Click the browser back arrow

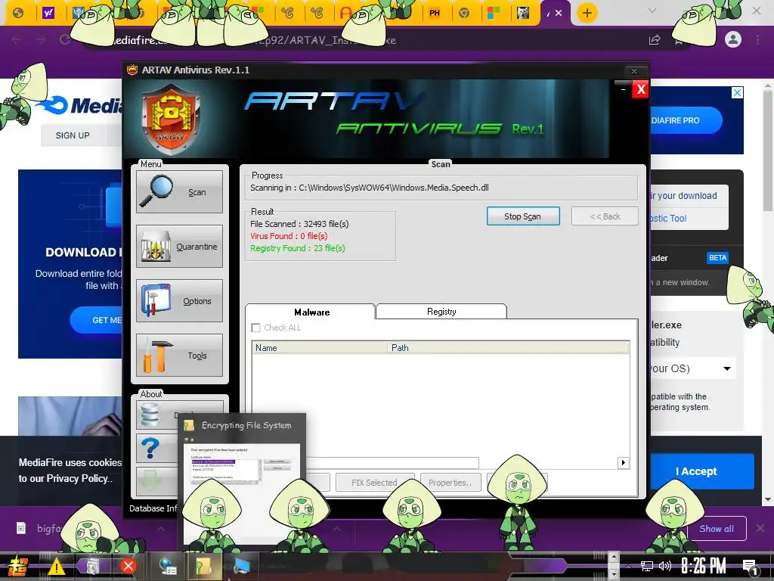pyautogui.click(x=17, y=39)
